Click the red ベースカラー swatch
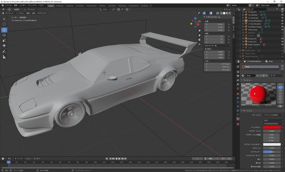Screen dimensions: 285x172 click(272, 127)
